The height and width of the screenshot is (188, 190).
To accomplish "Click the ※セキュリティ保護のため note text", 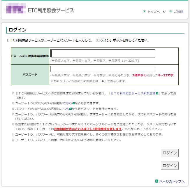I will click(89, 81).
